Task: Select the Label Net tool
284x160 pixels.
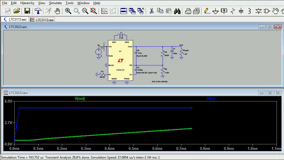Action: coord(224,11)
